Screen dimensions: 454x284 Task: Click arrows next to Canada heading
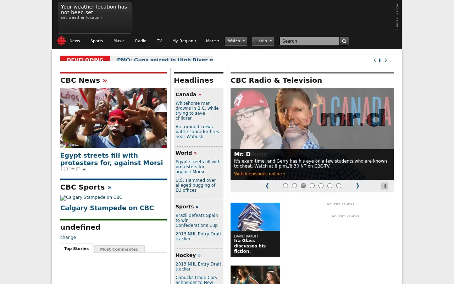[200, 94]
